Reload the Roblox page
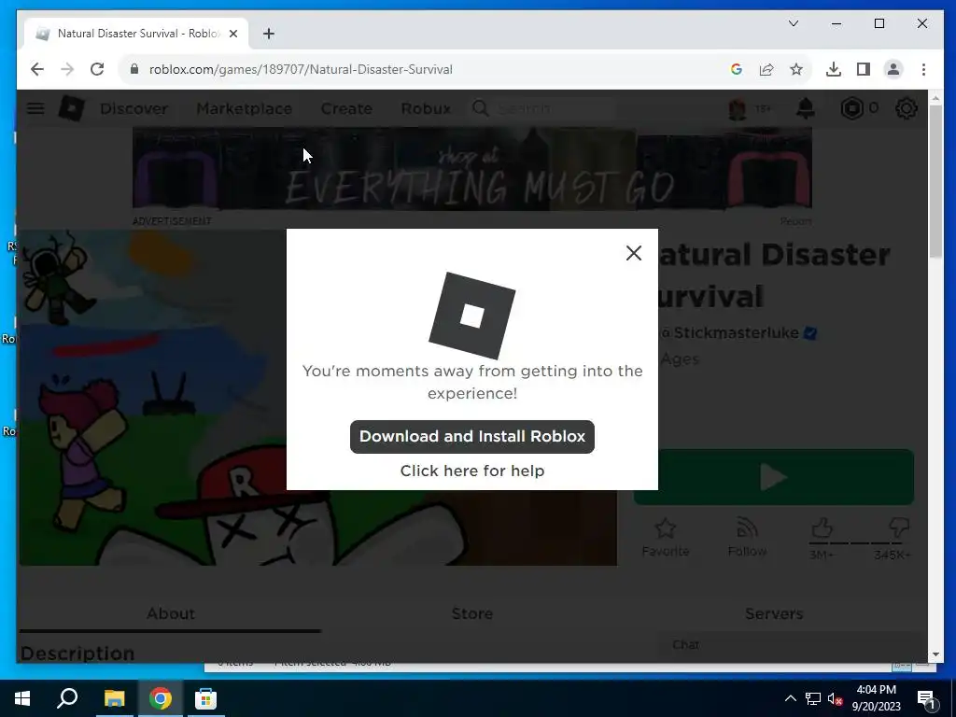This screenshot has height=717, width=956. click(x=97, y=69)
